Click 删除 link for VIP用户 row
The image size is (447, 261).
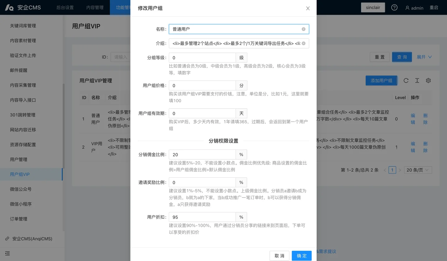point(425,147)
